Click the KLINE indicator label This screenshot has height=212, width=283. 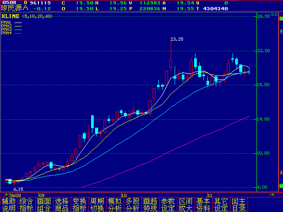pyautogui.click(x=10, y=16)
